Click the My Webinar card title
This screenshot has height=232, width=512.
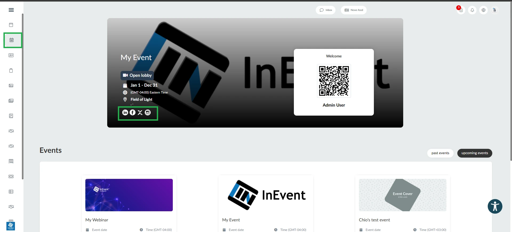point(97,220)
